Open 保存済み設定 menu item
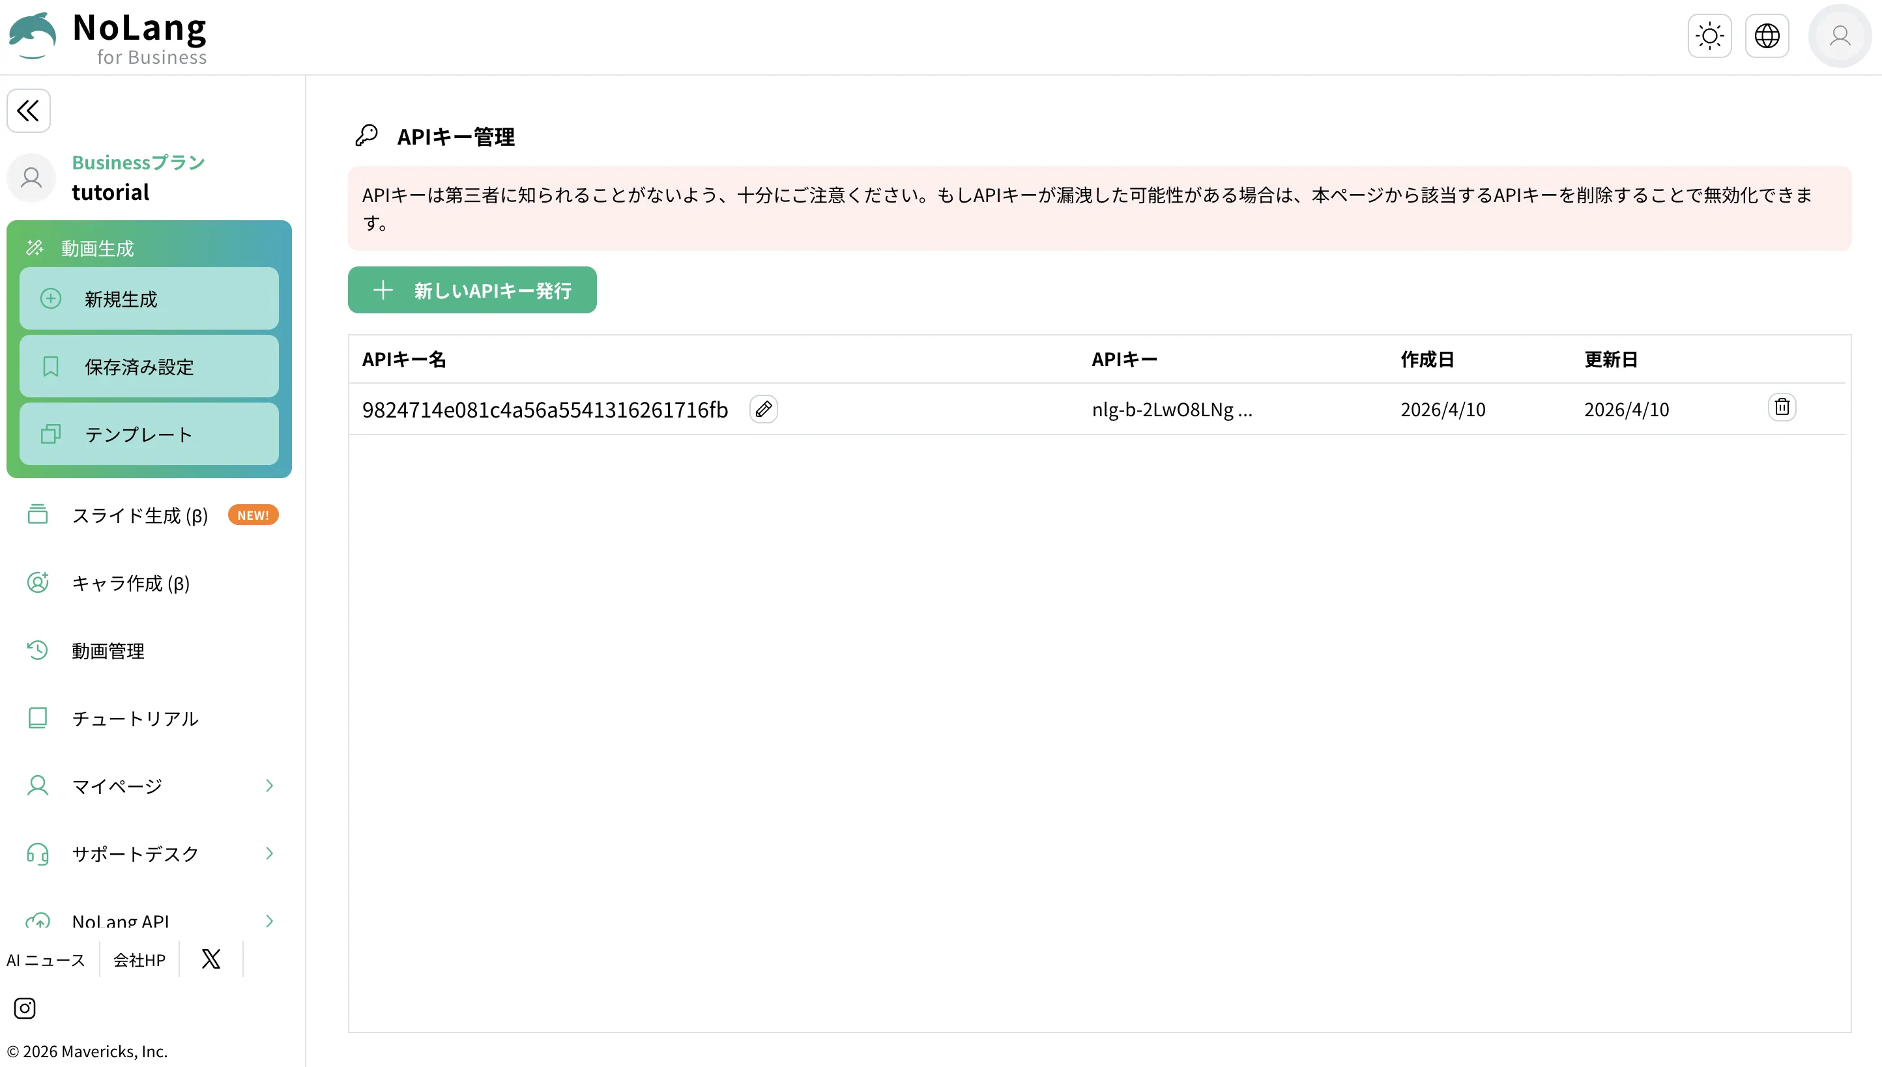The width and height of the screenshot is (1882, 1067). pyautogui.click(x=149, y=366)
